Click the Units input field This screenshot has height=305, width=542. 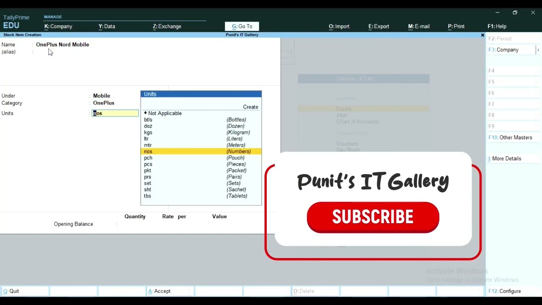115,113
